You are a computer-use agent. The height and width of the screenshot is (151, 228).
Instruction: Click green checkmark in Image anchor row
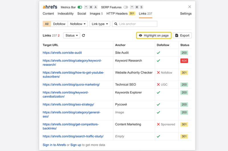[x=158, y=112]
